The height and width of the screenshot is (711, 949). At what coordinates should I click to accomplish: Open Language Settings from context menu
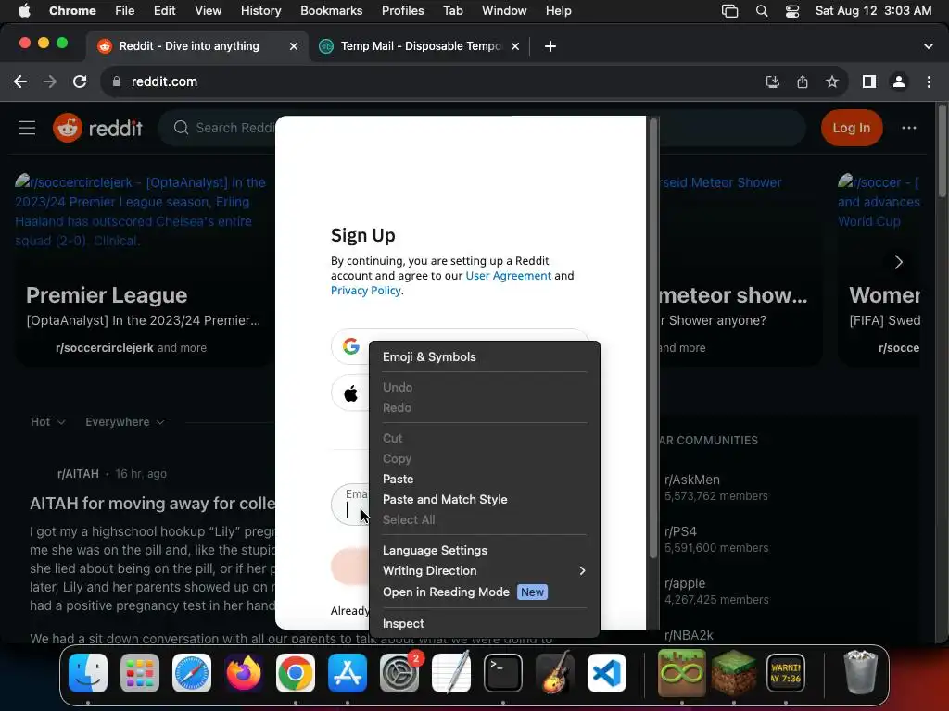click(484, 550)
